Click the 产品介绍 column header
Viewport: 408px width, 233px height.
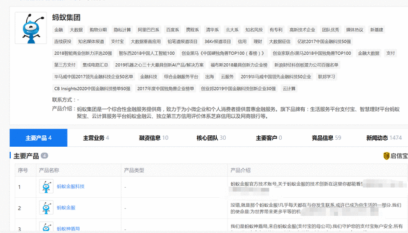[240, 170]
